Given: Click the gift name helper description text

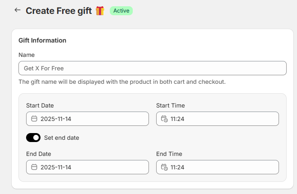Looking at the screenshot, I should coord(122,82).
